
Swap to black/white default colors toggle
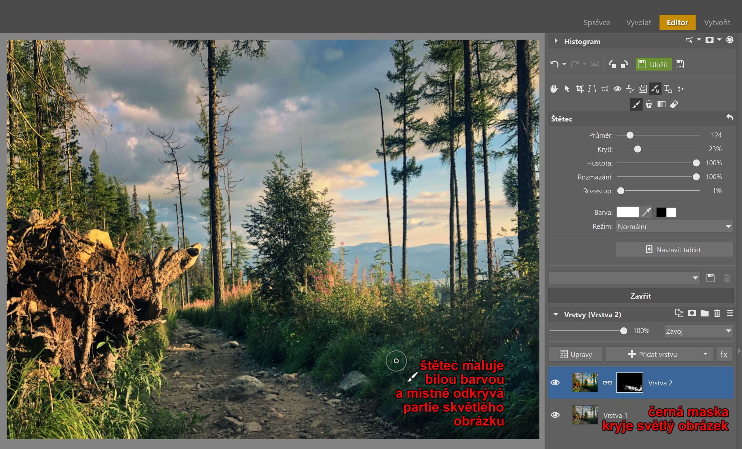point(666,212)
